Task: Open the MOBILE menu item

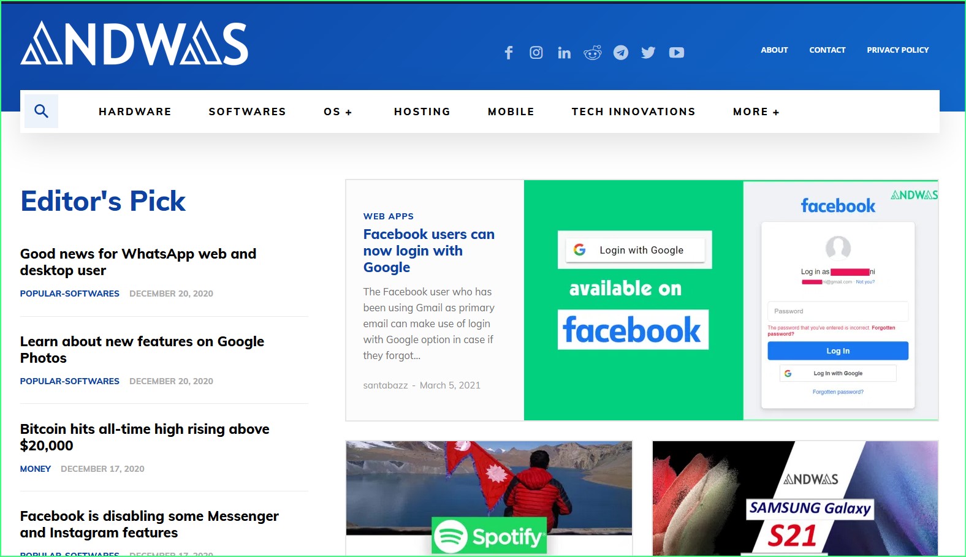Action: click(x=511, y=112)
